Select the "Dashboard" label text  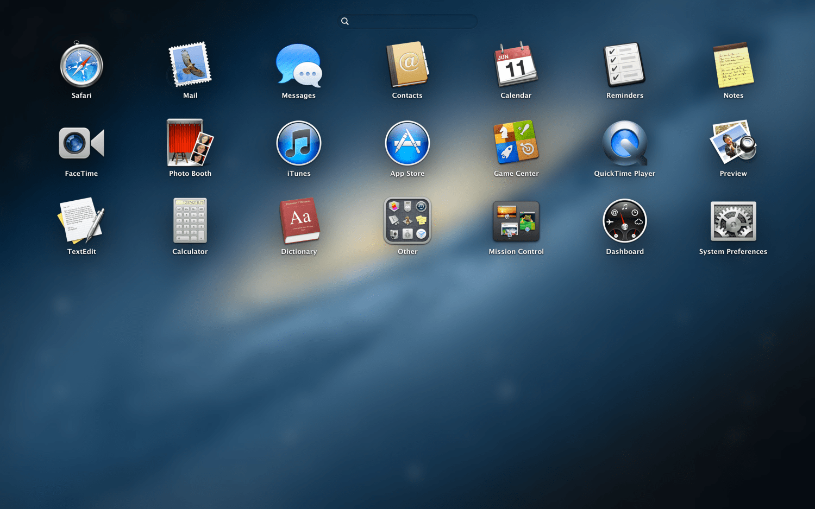tap(625, 252)
